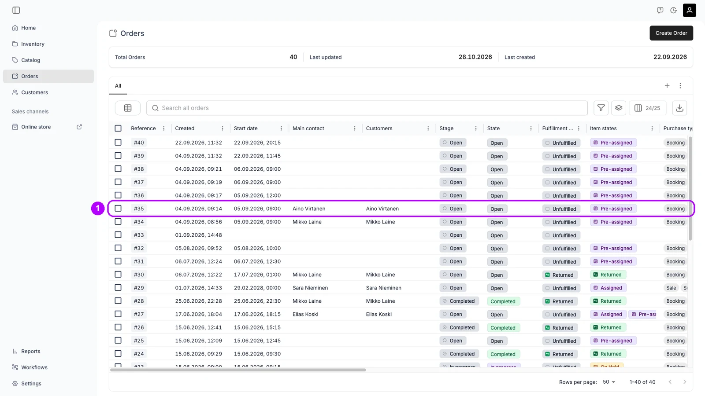Screen dimensions: 705x396
Task: Open Fulfillment column options menu
Action: click(x=579, y=128)
